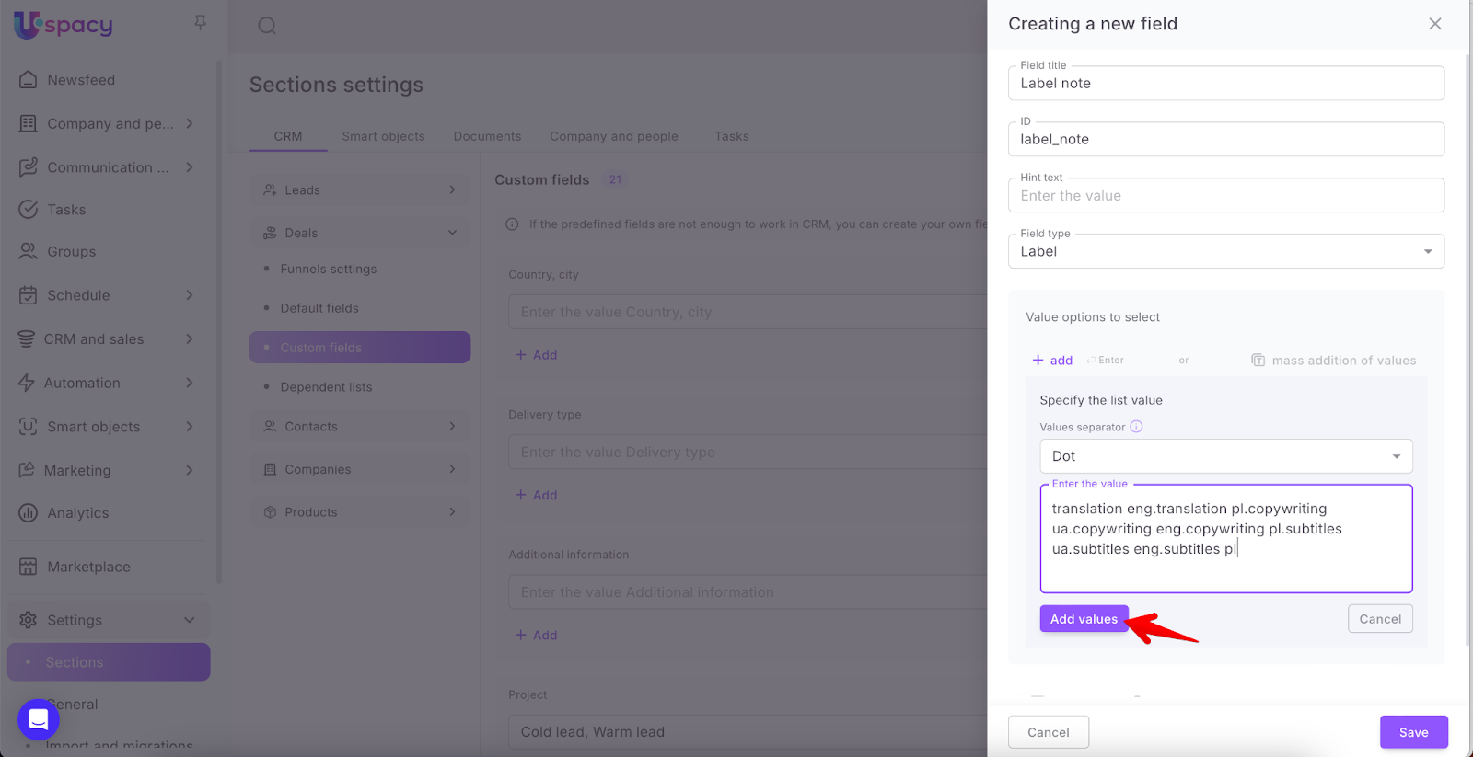Switch to the Documents tab
The height and width of the screenshot is (757, 1473).
pos(487,136)
